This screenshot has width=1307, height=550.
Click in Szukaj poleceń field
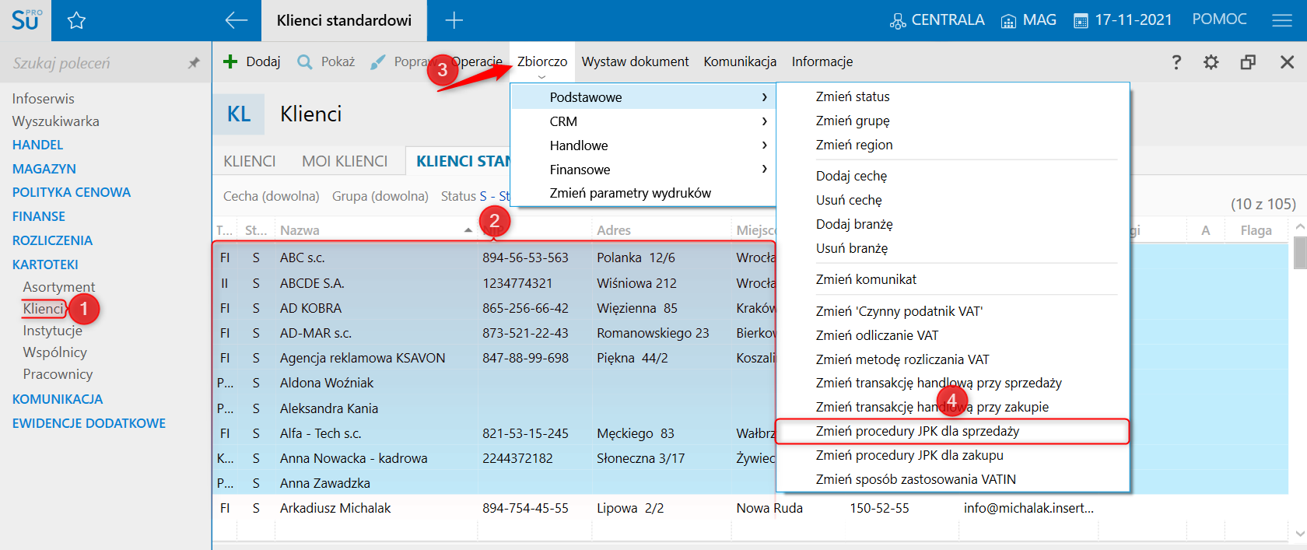coord(93,63)
